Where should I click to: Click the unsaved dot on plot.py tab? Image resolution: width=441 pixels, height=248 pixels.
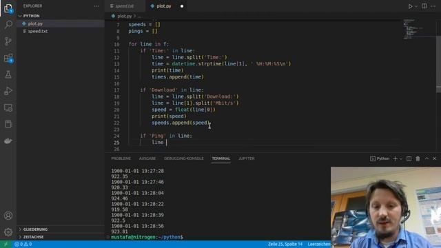coord(182,6)
